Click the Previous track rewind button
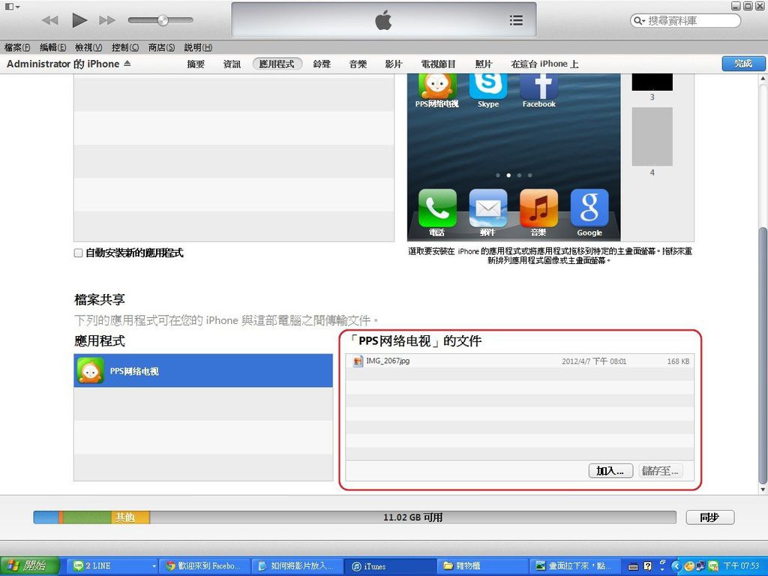The width and height of the screenshot is (768, 576). point(50,20)
